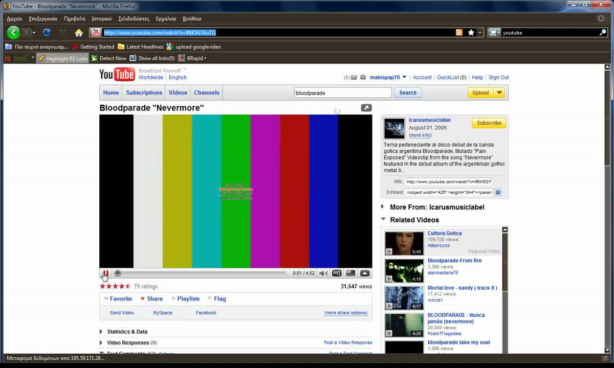The height and width of the screenshot is (368, 614).
Task: Open the Bloodparade-From fire video link
Action: (454, 261)
